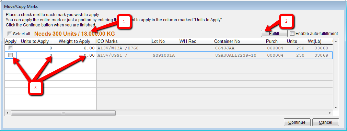
Task: Click Units 250 in C64JJAA row
Action: 300,48
